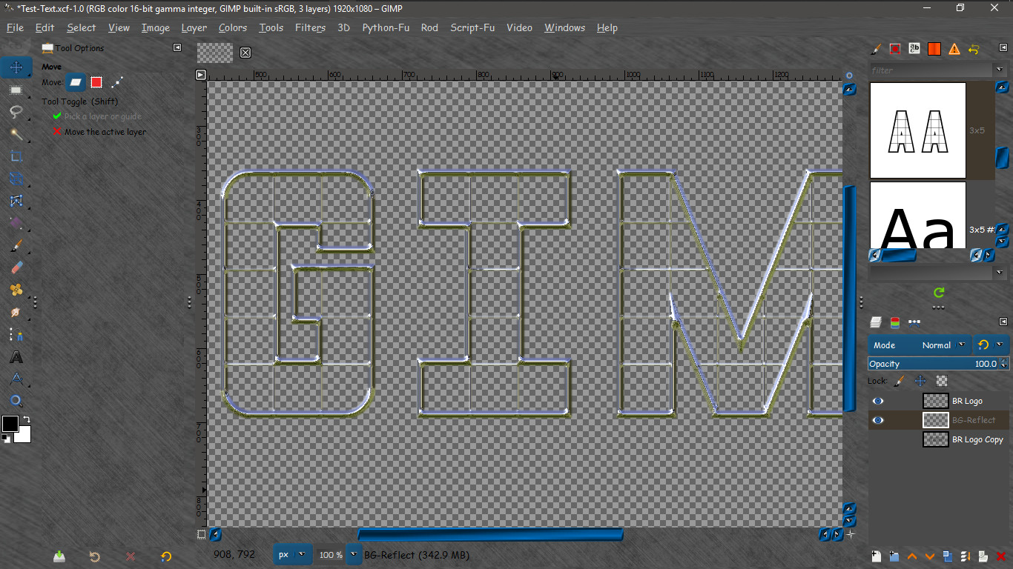Select the Eraser tool
Screen dimensions: 1013x569
[x=16, y=267]
